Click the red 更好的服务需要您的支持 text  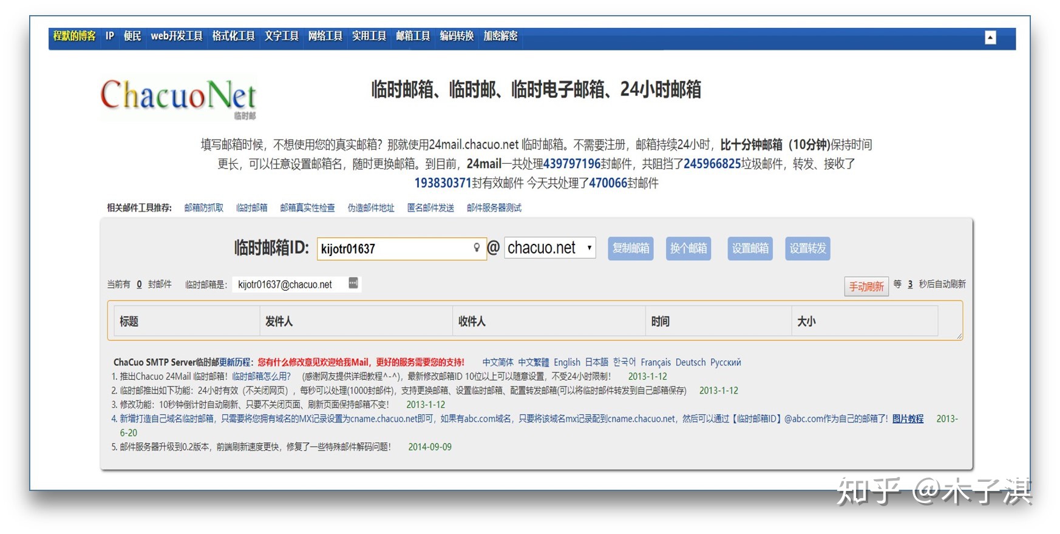pos(420,362)
